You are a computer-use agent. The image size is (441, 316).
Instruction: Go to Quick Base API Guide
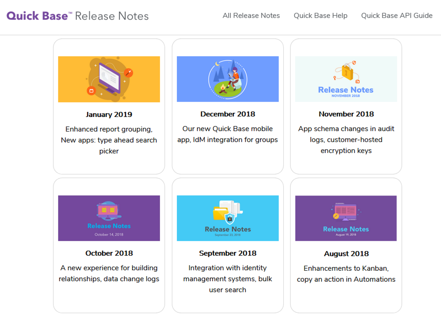397,16
